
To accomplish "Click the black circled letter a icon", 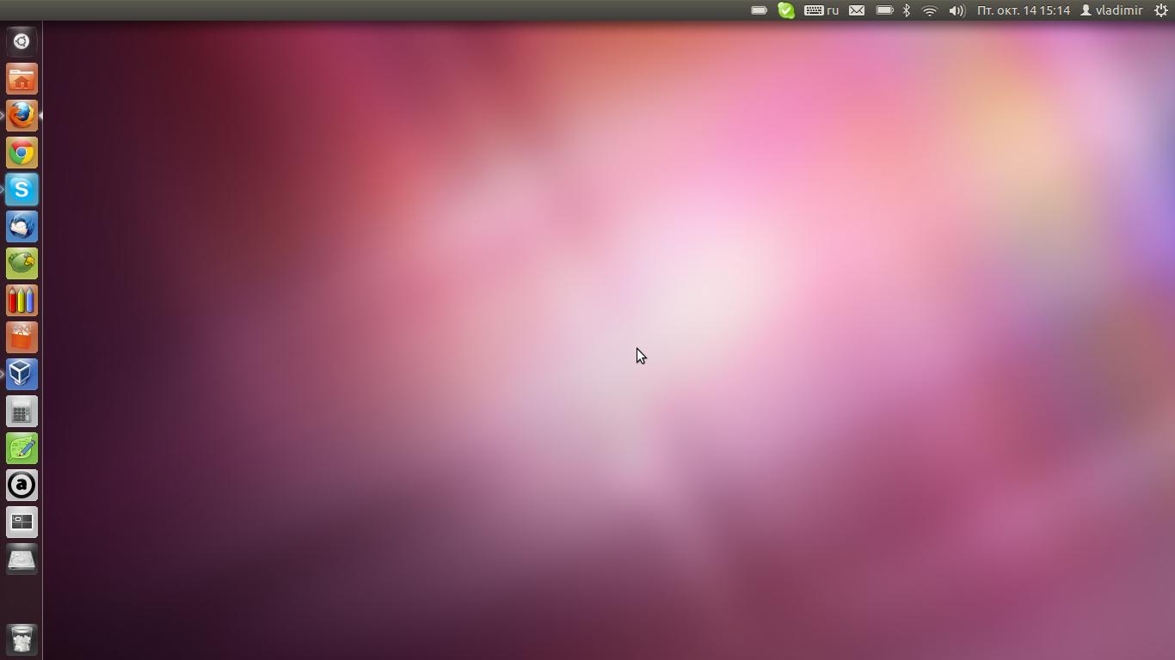I will [22, 486].
